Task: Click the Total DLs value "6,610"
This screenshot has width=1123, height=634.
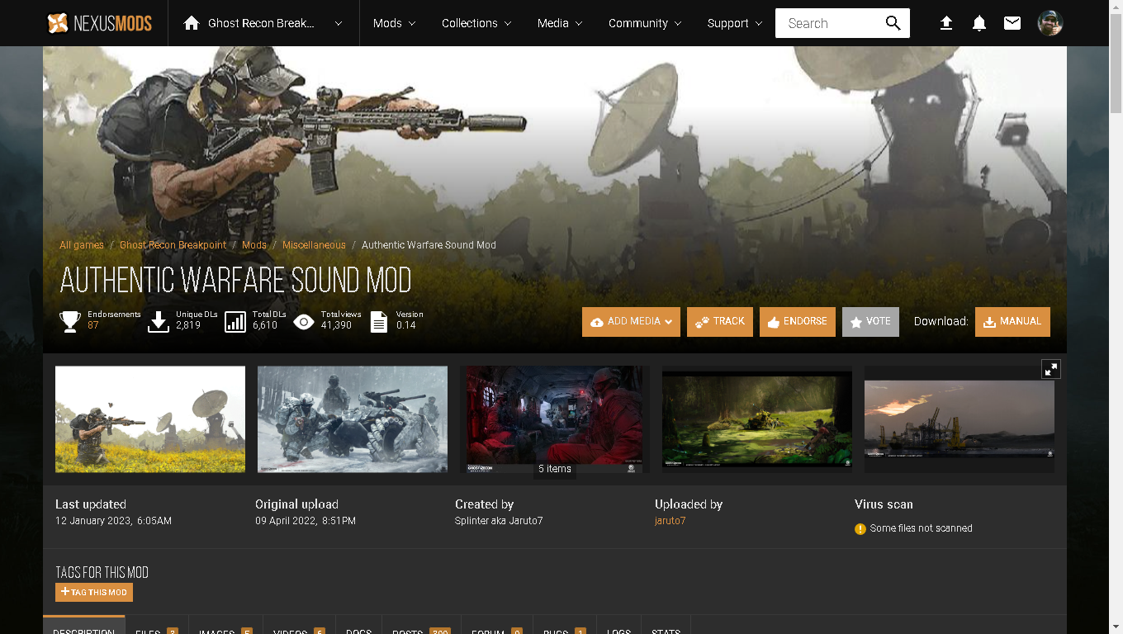Action: point(265,325)
